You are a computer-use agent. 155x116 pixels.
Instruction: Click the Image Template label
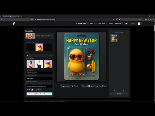pos(31,58)
